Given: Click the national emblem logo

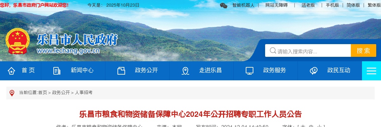Looking at the screenshot, I should pyautogui.click(x=17, y=41).
